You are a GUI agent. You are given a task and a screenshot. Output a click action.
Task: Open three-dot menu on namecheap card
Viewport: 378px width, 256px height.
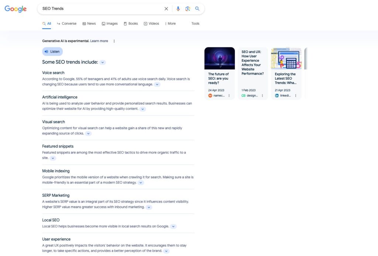coord(229,95)
